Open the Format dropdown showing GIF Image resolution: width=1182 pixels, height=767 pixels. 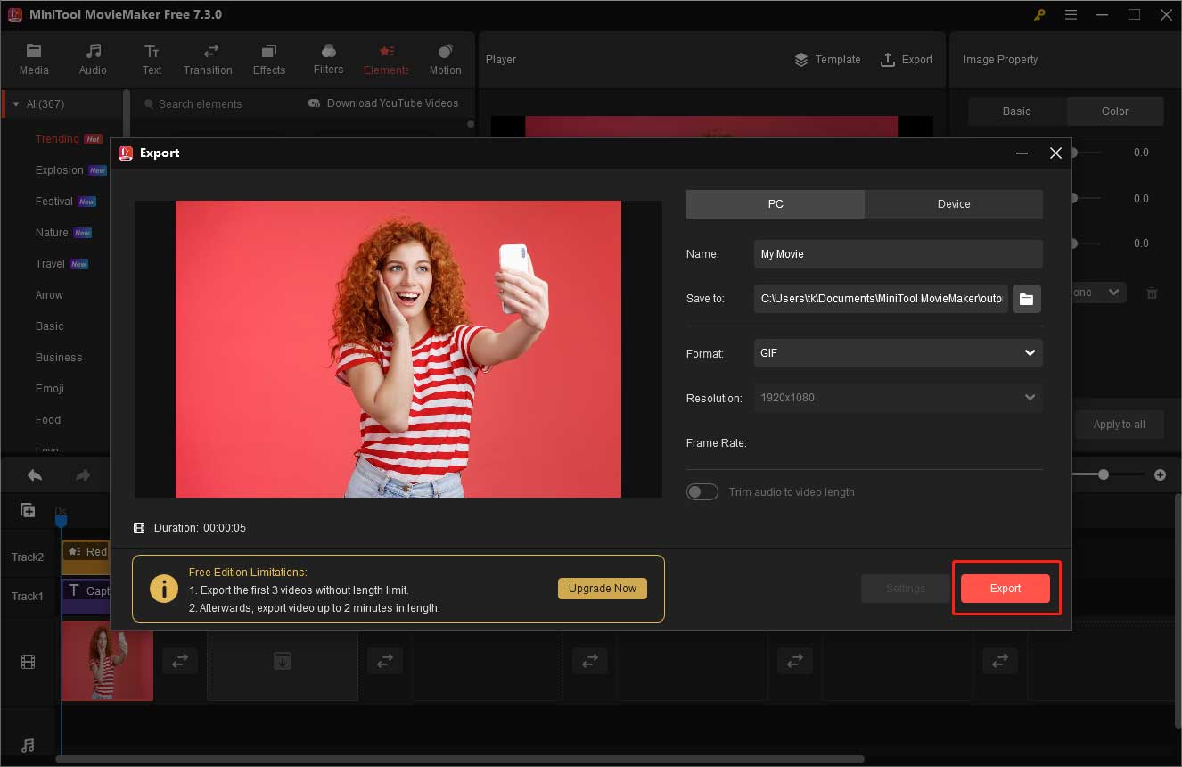[x=898, y=353]
